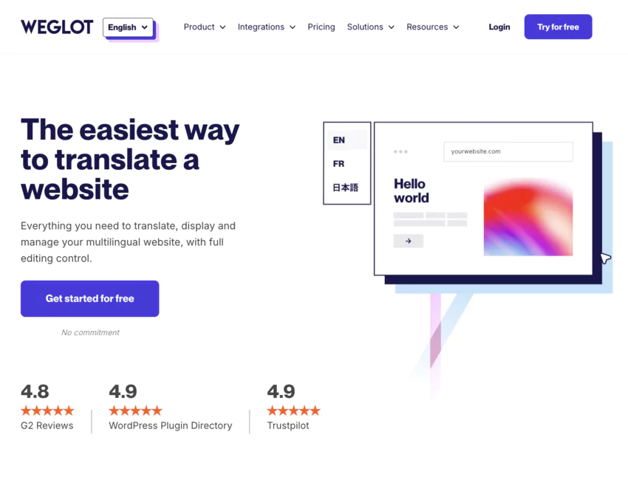This screenshot has width=628, height=480.
Task: Select 日本語 in the language list
Action: pyautogui.click(x=347, y=188)
